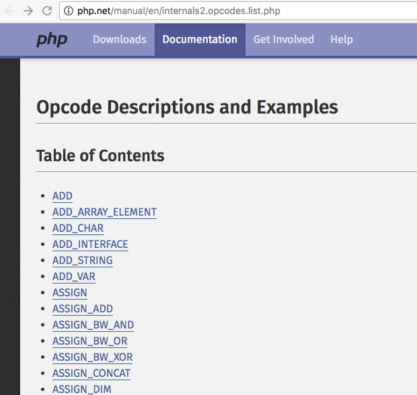Screen dimensions: 417x395
Task: Open the ADD_STRING opcode link
Action: [83, 261]
